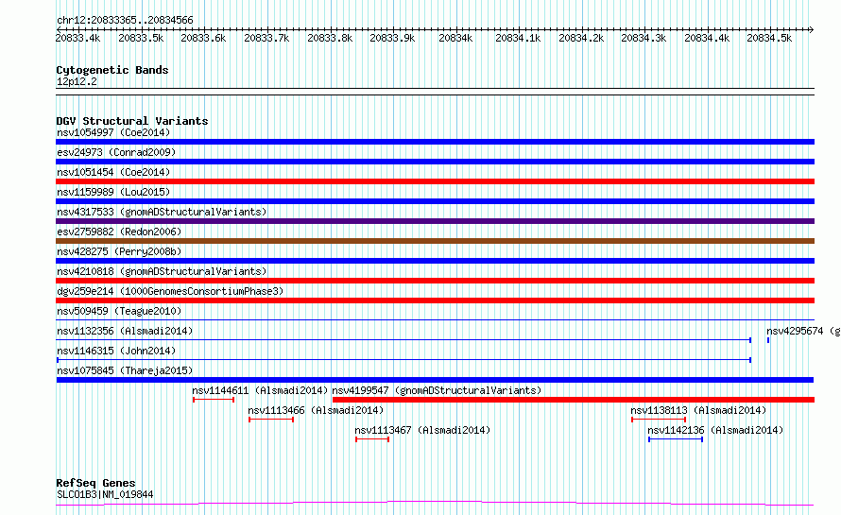Click the short red nsv1113466 segment
Viewport: 841px width, 515px height.
click(x=271, y=420)
